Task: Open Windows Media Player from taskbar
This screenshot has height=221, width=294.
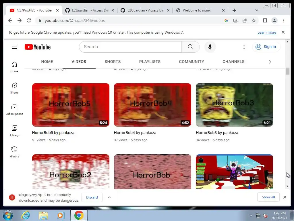Action: (61, 215)
